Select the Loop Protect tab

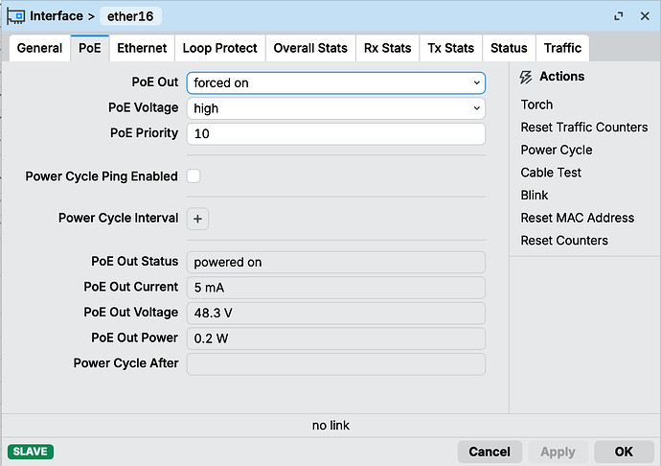tap(219, 48)
